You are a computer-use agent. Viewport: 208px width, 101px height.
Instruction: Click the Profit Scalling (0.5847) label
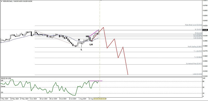click(x=195, y=47)
